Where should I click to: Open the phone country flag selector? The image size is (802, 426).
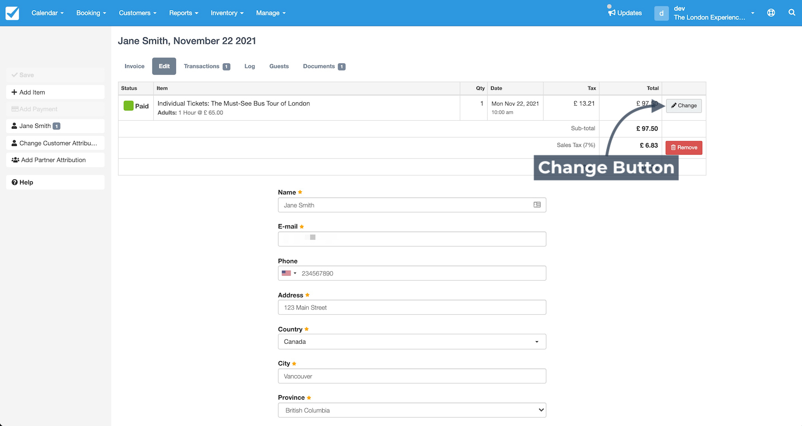pos(289,273)
